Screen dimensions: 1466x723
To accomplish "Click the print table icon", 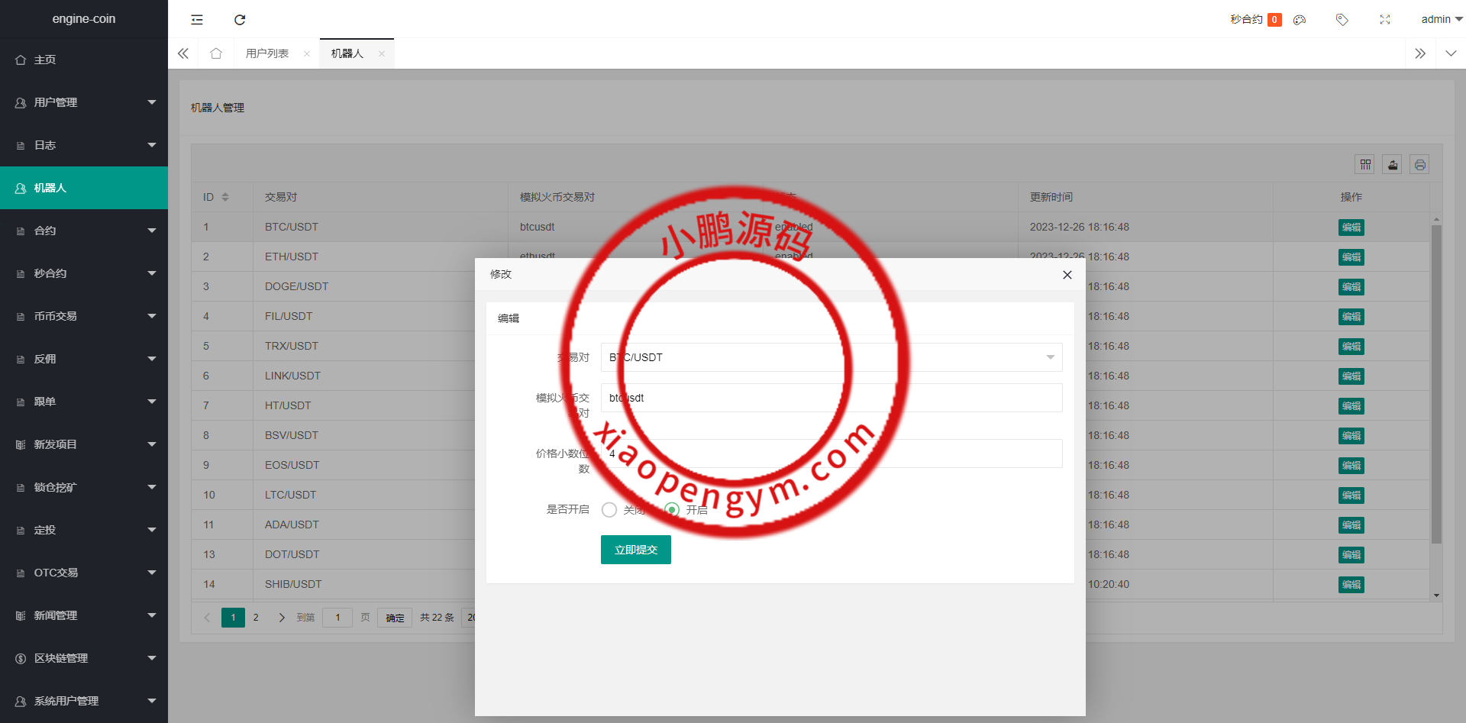I will (1419, 164).
